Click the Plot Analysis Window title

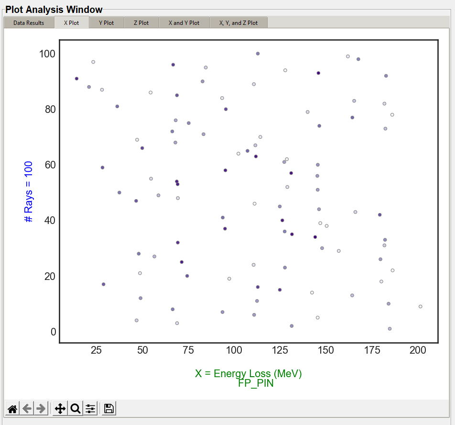pyautogui.click(x=54, y=10)
